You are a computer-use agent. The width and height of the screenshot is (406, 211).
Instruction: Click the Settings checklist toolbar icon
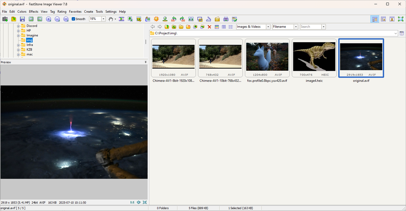[x=234, y=19]
